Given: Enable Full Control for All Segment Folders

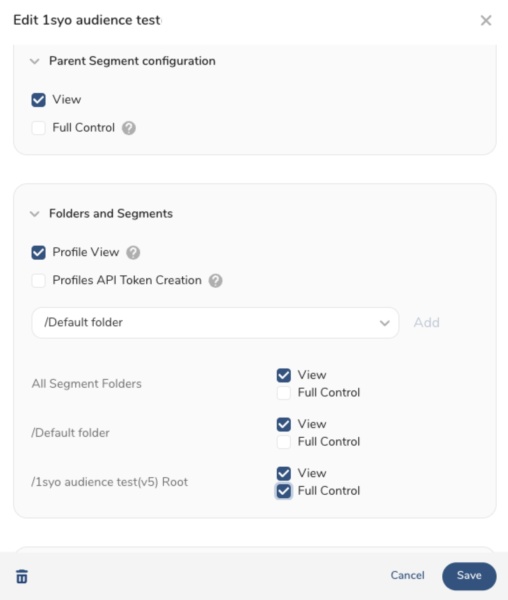Looking at the screenshot, I should 284,393.
